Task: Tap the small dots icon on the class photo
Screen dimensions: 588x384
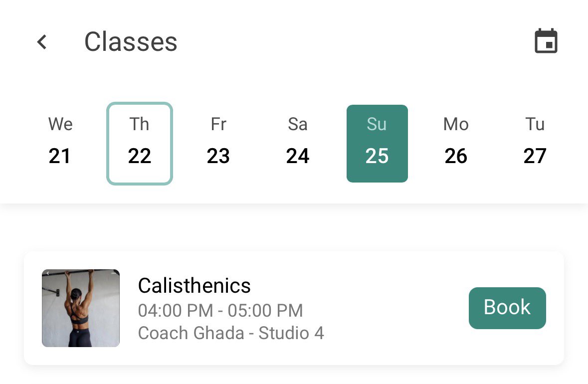Action: pos(114,273)
